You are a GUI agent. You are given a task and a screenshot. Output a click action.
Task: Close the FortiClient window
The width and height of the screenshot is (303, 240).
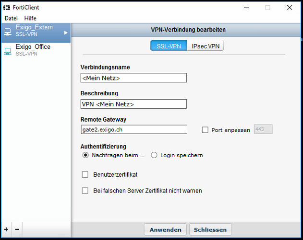pyautogui.click(x=290, y=8)
